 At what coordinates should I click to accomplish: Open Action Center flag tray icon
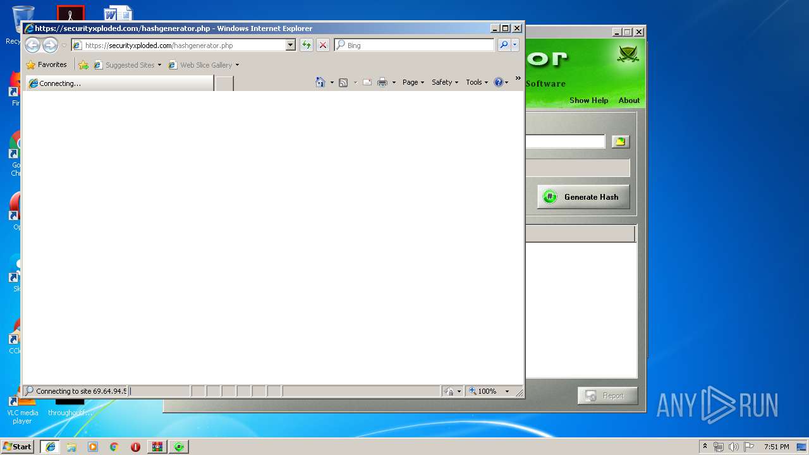[x=749, y=447]
